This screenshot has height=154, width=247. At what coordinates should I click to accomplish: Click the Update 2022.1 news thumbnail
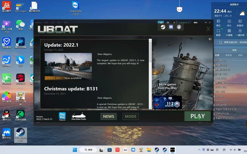68,66
